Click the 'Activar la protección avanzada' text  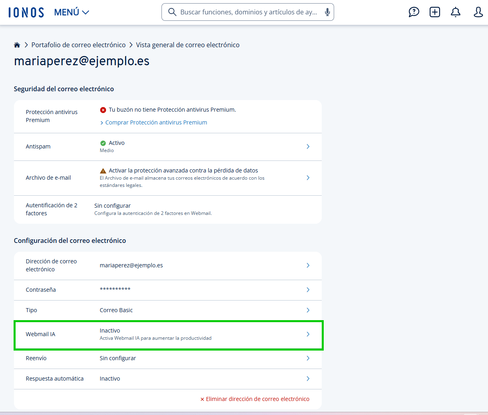pos(183,170)
